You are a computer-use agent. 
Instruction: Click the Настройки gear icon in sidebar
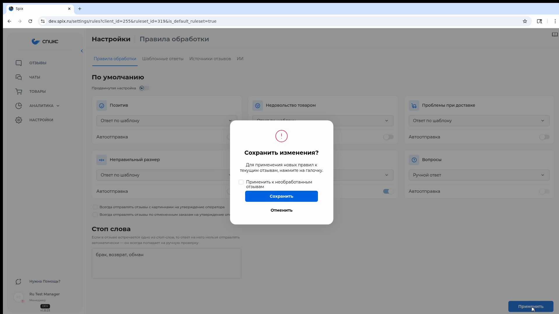pyautogui.click(x=19, y=120)
